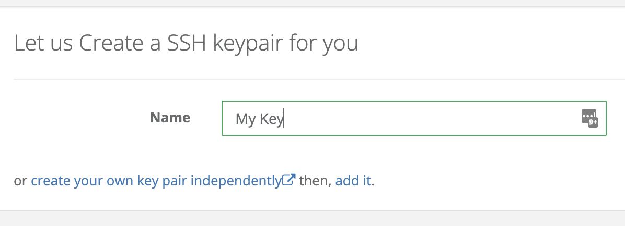Focus the Name input field
The image size is (625, 226).
click(414, 118)
